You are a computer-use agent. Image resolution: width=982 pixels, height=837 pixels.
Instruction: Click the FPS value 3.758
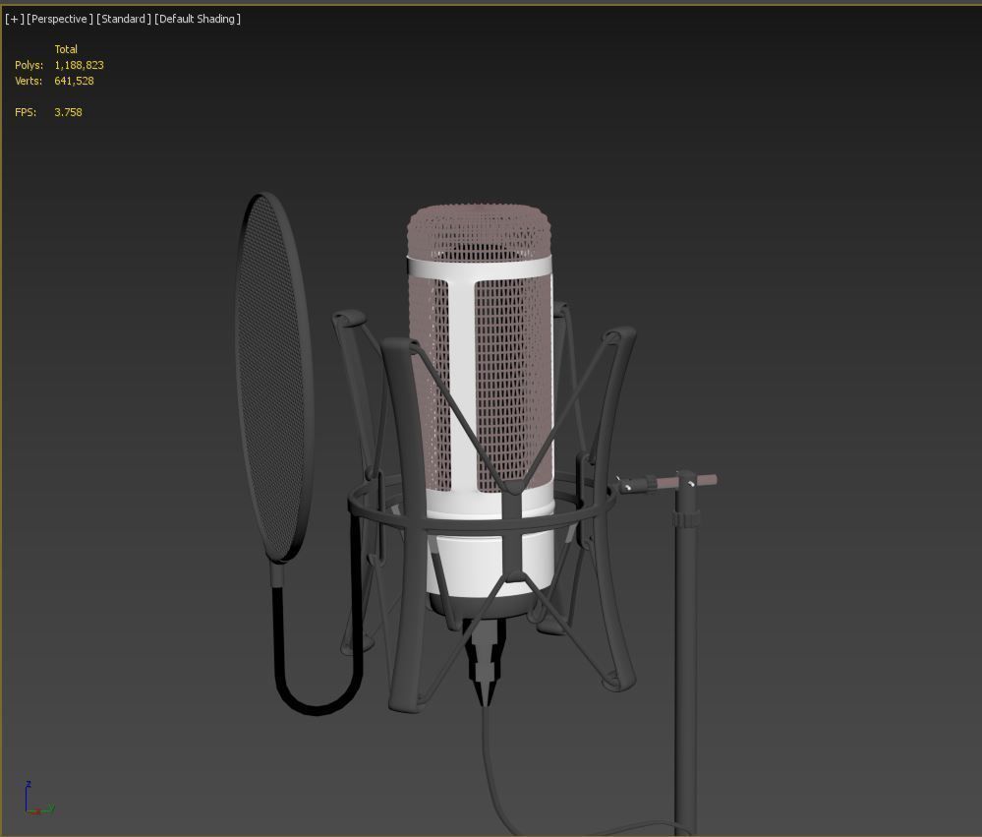pos(68,112)
